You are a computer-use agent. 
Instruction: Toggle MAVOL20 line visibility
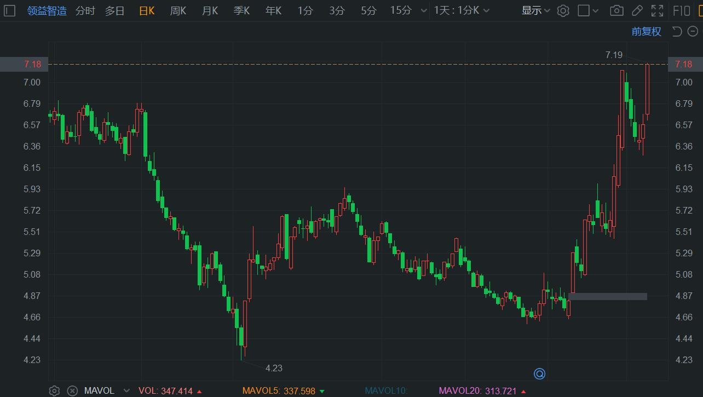462,390
